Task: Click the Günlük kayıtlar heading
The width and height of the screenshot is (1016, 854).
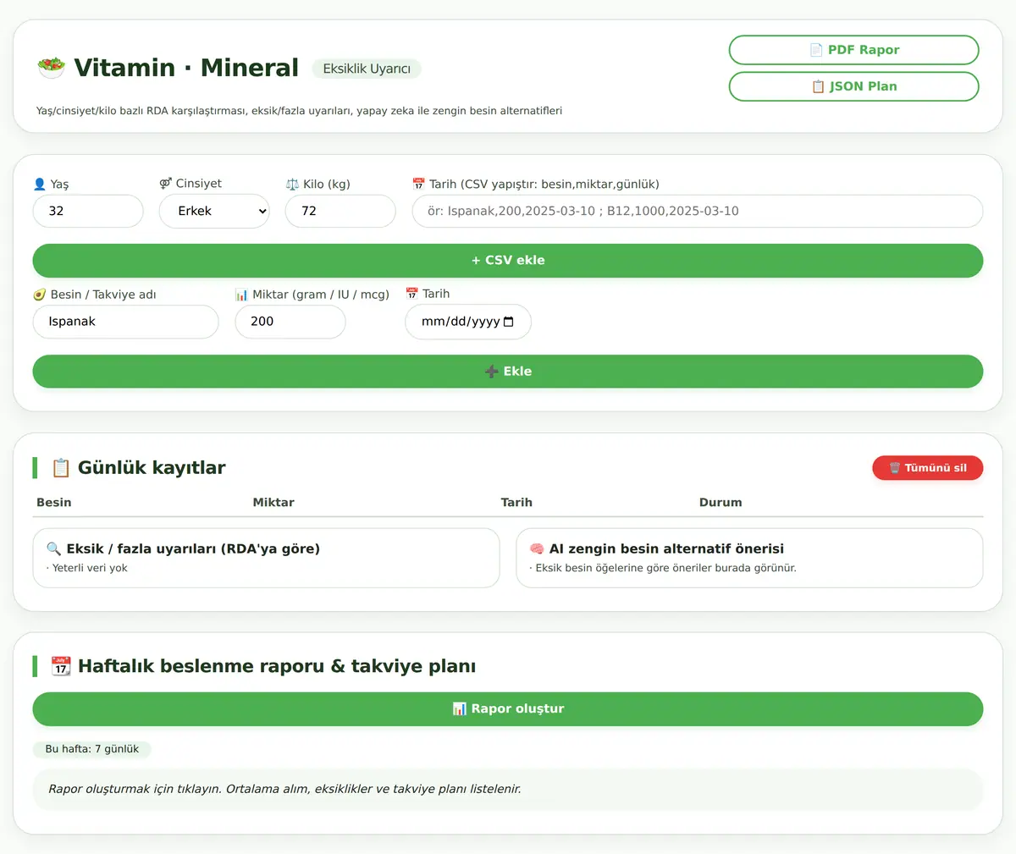Action: 152,468
